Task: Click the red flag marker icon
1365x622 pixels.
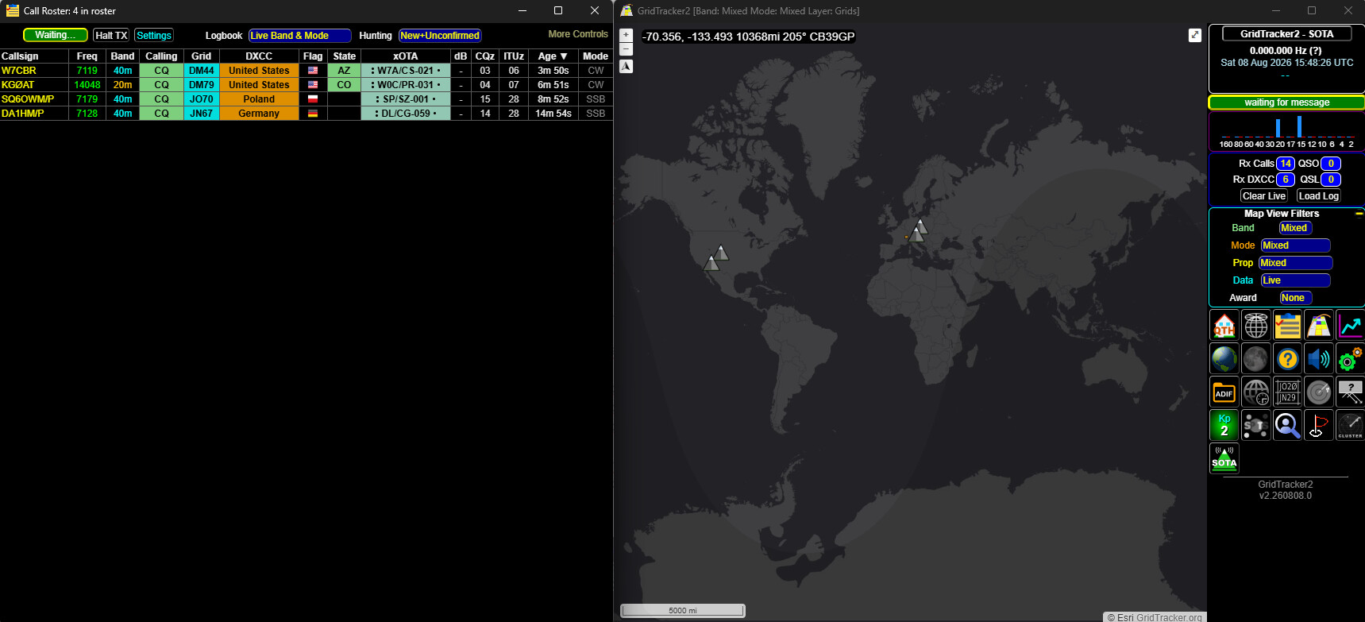Action: (x=1319, y=425)
